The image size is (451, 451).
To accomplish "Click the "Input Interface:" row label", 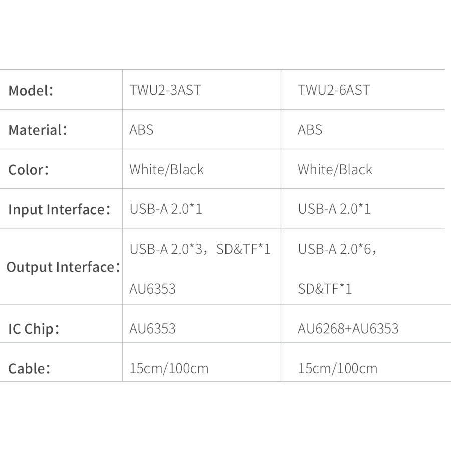I will [x=59, y=209].
